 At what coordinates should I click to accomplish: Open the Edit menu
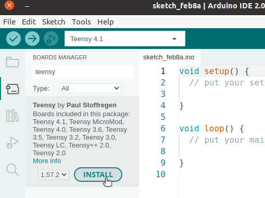click(29, 22)
